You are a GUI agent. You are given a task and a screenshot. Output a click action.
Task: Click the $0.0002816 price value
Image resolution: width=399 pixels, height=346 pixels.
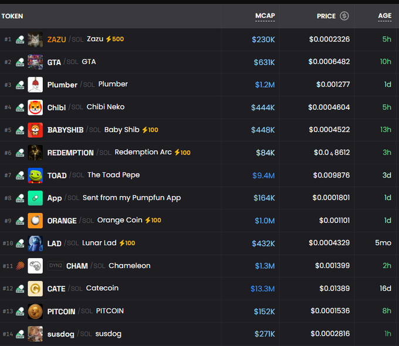pyautogui.click(x=330, y=334)
